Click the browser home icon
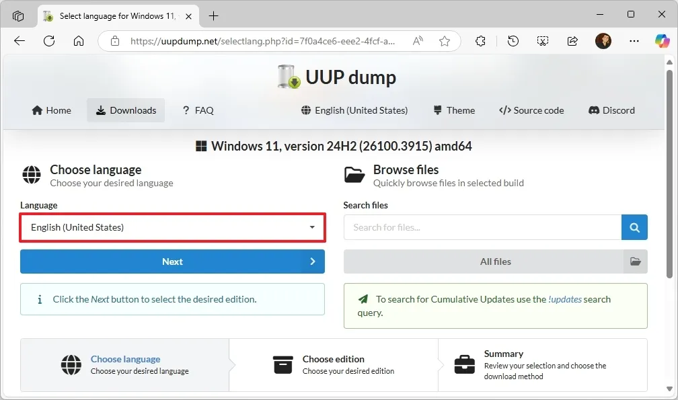Viewport: 678px width, 400px height. (79, 41)
